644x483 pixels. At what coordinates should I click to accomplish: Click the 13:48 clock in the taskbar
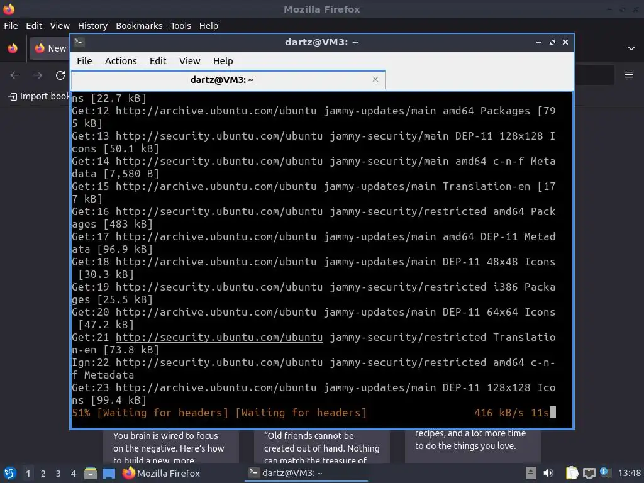[629, 473]
